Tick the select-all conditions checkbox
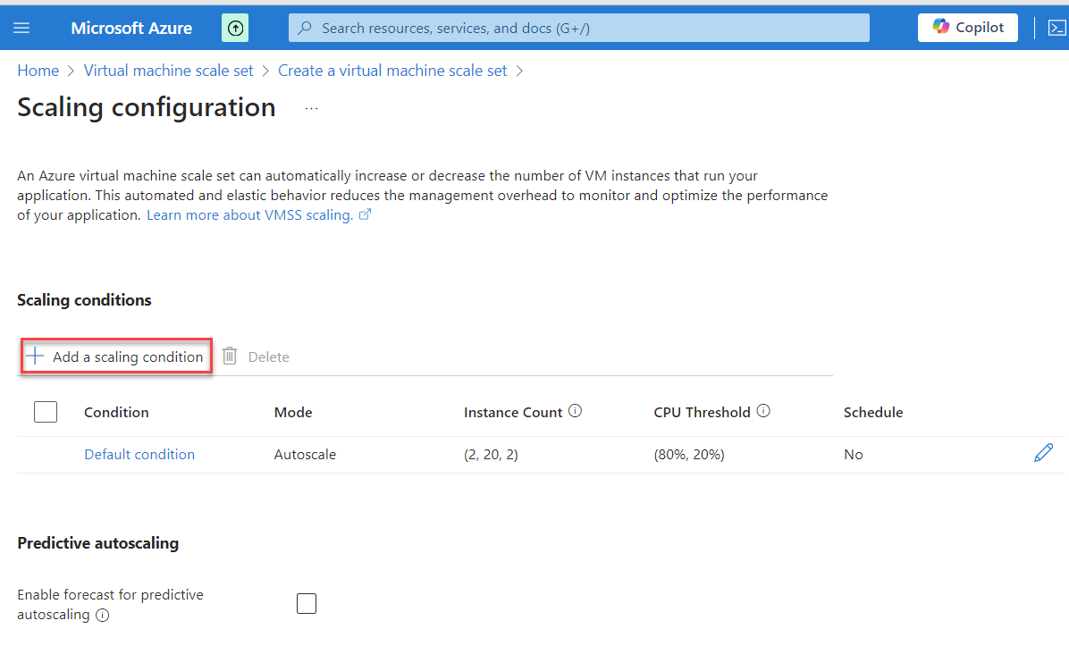Image resolution: width=1069 pixels, height=671 pixels. 45,412
